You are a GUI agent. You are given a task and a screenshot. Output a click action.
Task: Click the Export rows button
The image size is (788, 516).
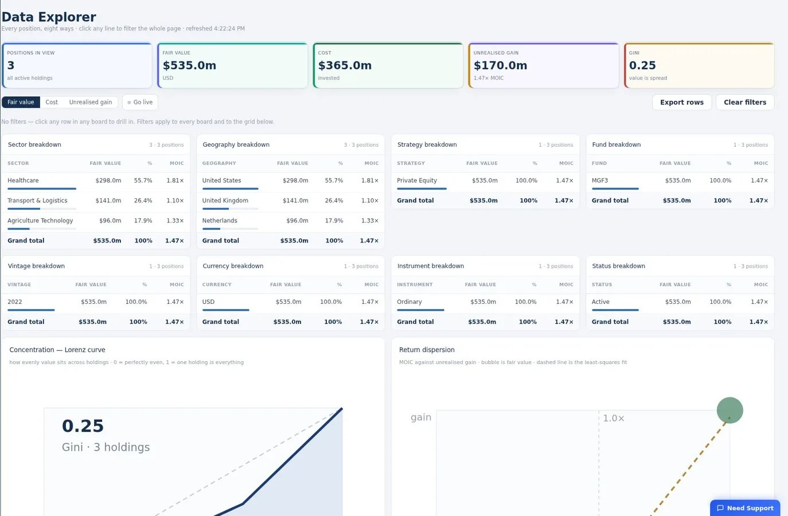[x=682, y=102]
